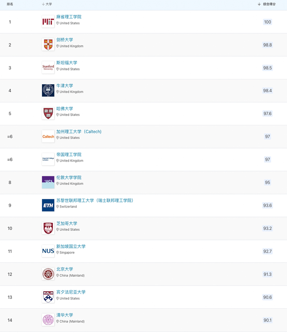Viewport: 287px width, 334px height.
Task: Click the MIT logo icon
Action: pos(48,22)
